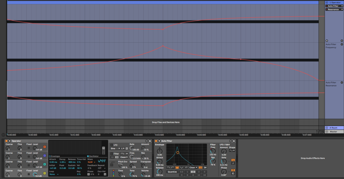The height and width of the screenshot is (179, 344).
Task: Adjust the Auto Filter Freq knob
Action: [x=213, y=151]
